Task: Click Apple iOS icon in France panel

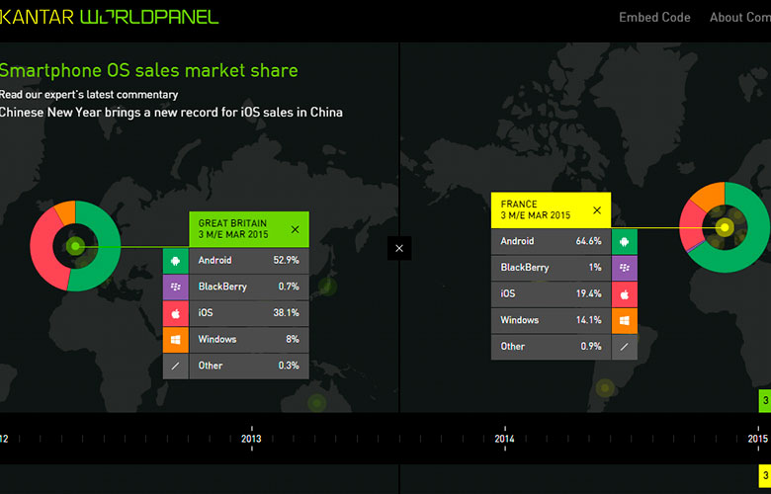Action: click(625, 294)
